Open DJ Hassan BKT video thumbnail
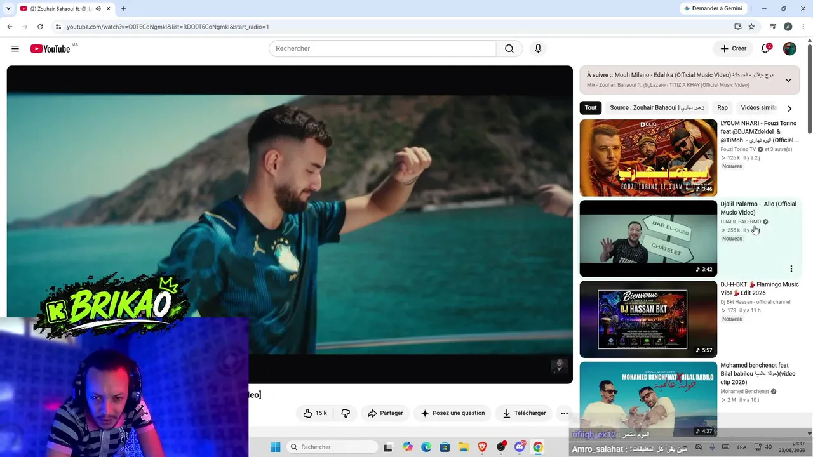 648,319
